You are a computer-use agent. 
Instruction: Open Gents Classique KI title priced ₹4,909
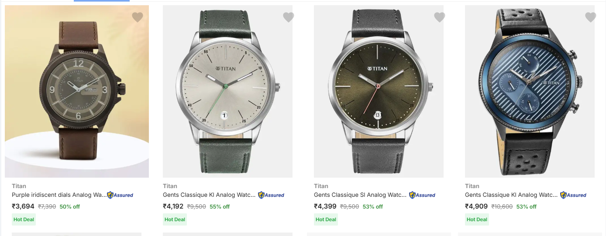click(511, 195)
